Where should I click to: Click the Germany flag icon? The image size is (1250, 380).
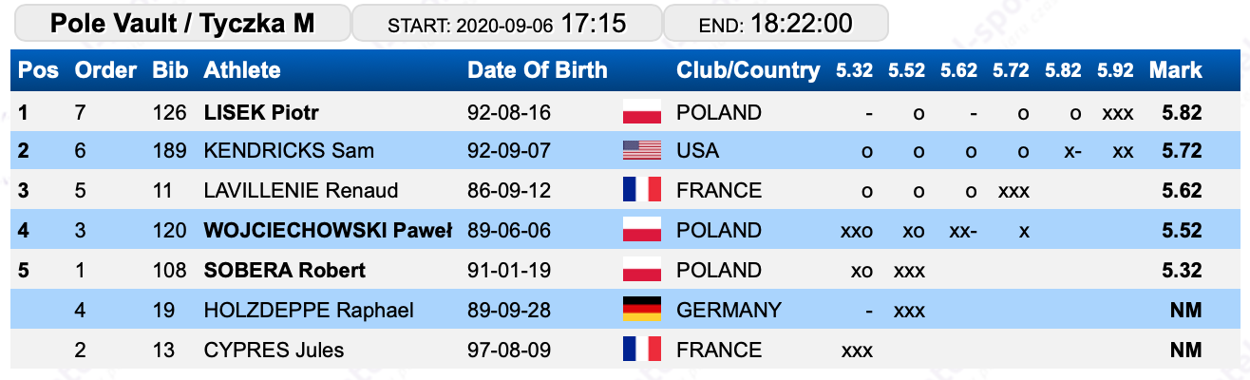pyautogui.click(x=641, y=310)
